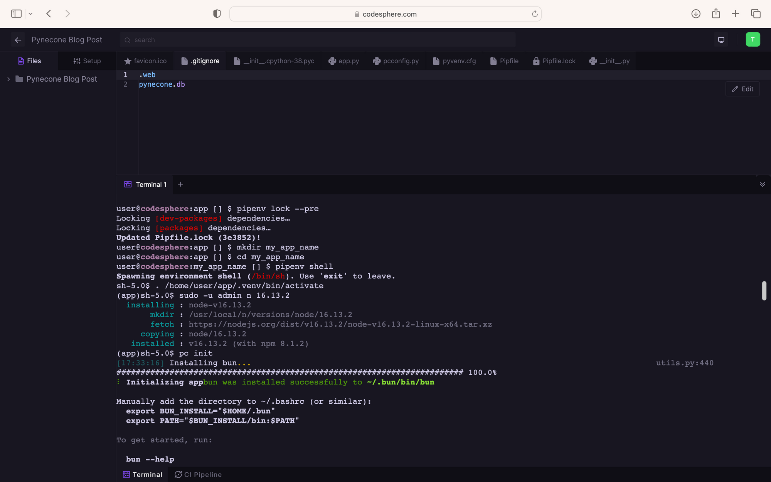Add a new terminal with plus icon
771x482 pixels.
pyautogui.click(x=180, y=184)
